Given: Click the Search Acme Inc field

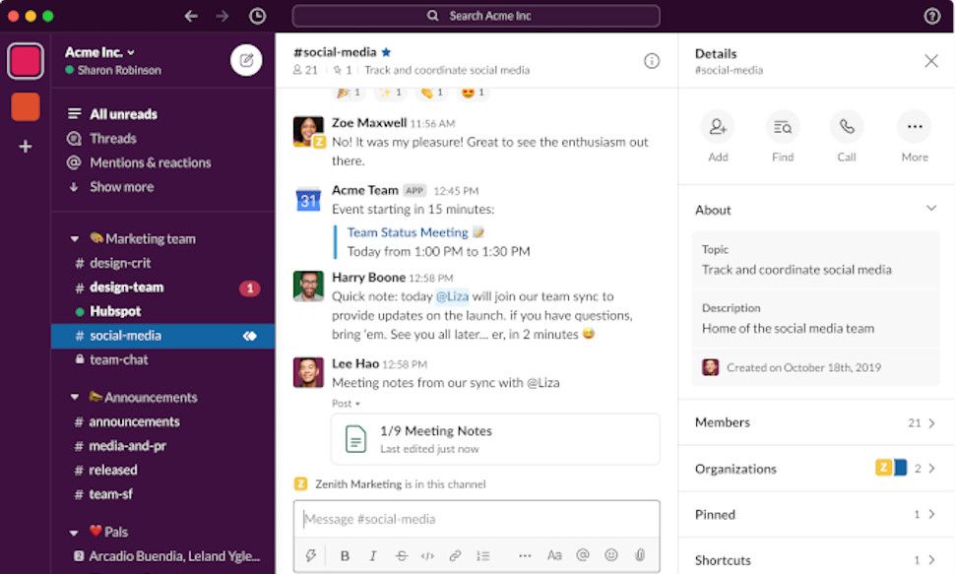Looking at the screenshot, I should point(476,16).
